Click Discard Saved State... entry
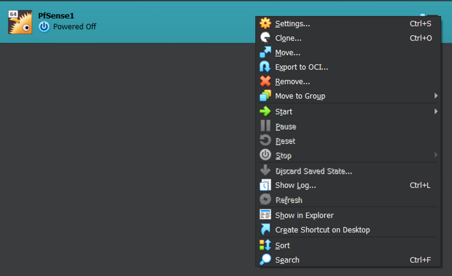This screenshot has width=452, height=276. tap(348, 171)
